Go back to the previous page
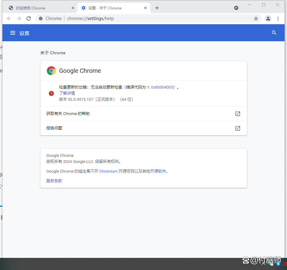The width and height of the screenshot is (287, 270). point(9,19)
